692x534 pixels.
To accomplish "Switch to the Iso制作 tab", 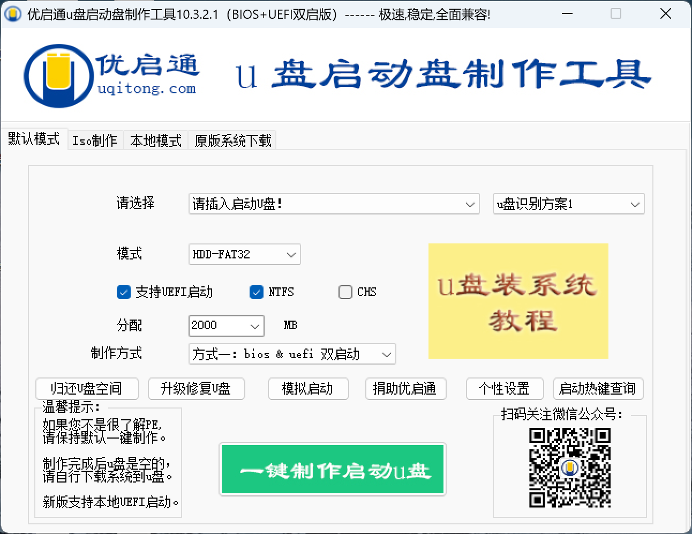I will tap(95, 140).
